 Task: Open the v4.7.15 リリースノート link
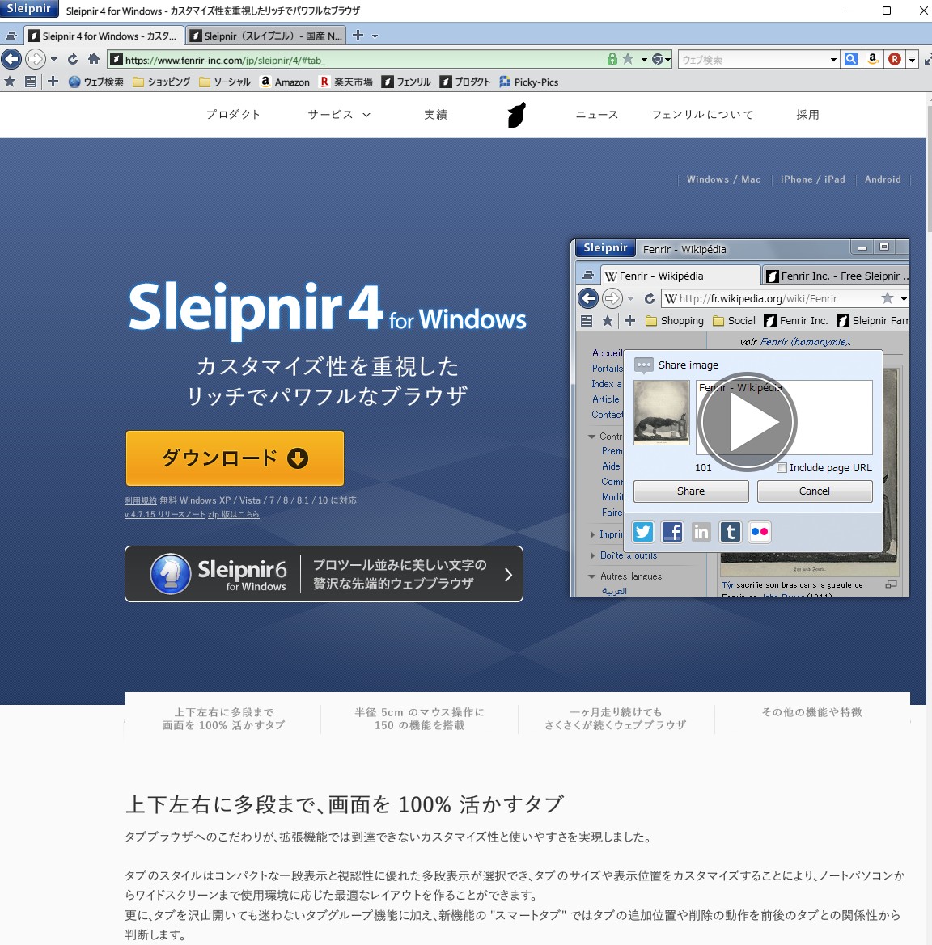click(165, 514)
